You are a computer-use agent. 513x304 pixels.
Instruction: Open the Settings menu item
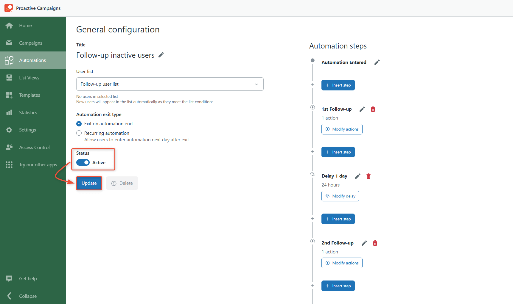point(9,130)
